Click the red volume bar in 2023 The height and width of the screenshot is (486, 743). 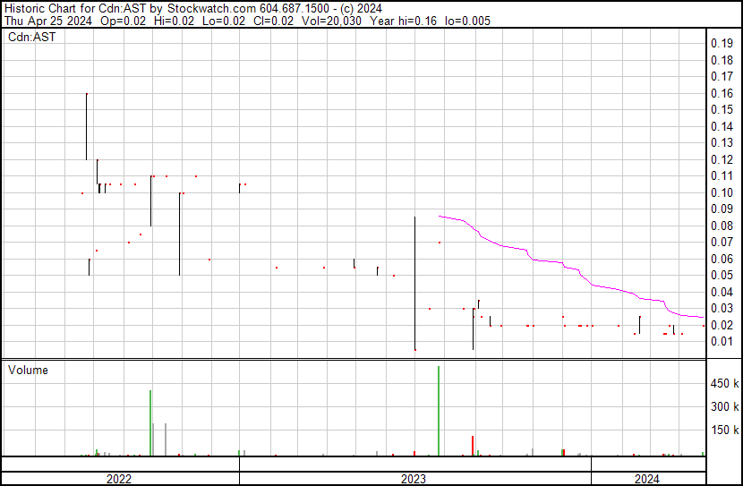[x=473, y=446]
